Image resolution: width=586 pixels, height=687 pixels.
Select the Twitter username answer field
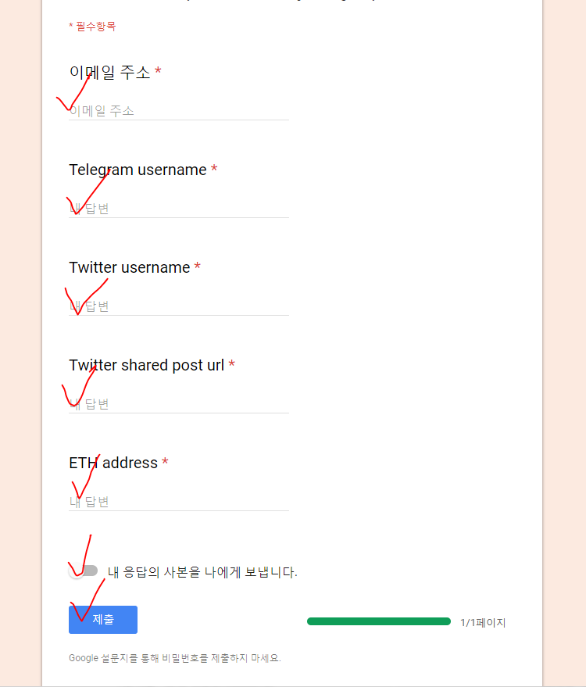click(x=178, y=306)
